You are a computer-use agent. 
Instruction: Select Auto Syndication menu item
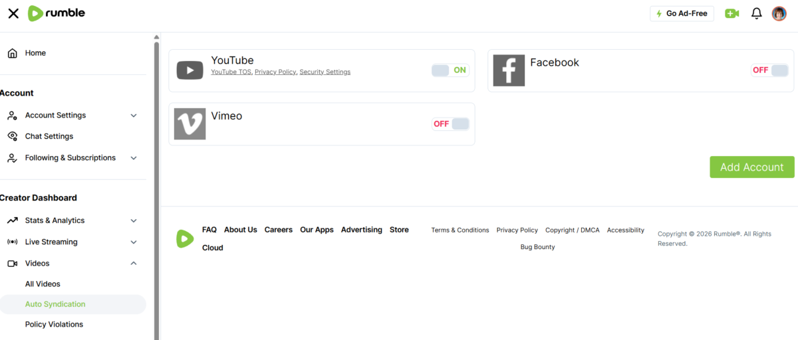(x=73, y=304)
